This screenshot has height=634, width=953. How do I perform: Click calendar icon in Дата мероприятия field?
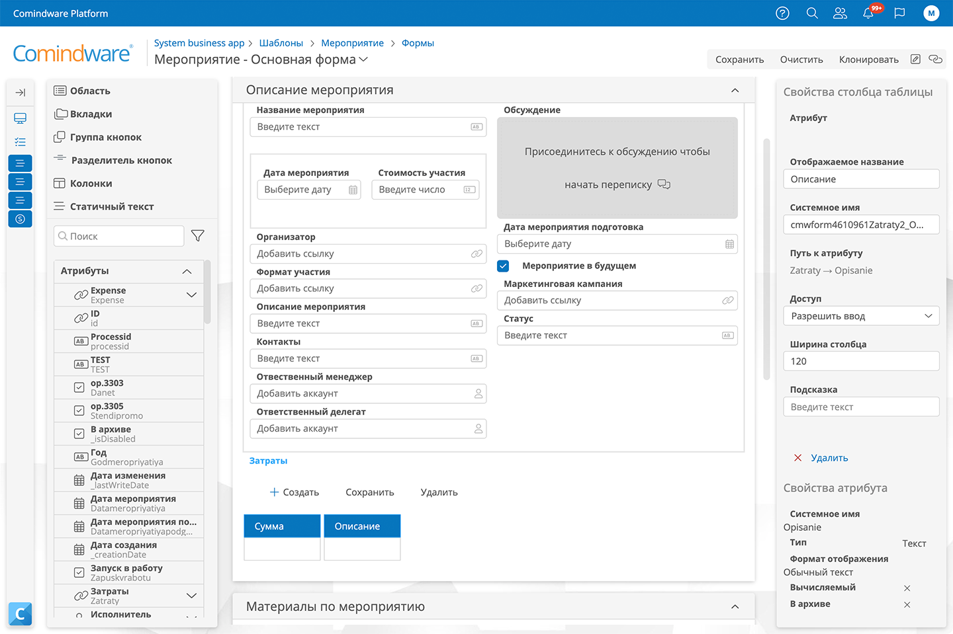coord(353,190)
